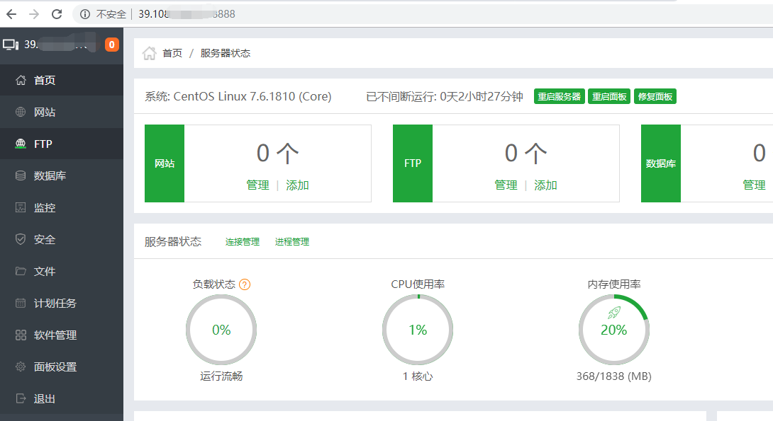This screenshot has height=421, width=773.
Task: Open 监控 sidebar menu item
Action: coord(62,207)
